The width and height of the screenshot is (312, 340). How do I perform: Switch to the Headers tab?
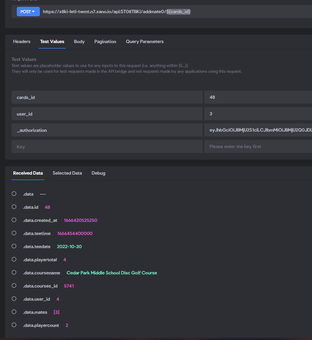coord(22,41)
